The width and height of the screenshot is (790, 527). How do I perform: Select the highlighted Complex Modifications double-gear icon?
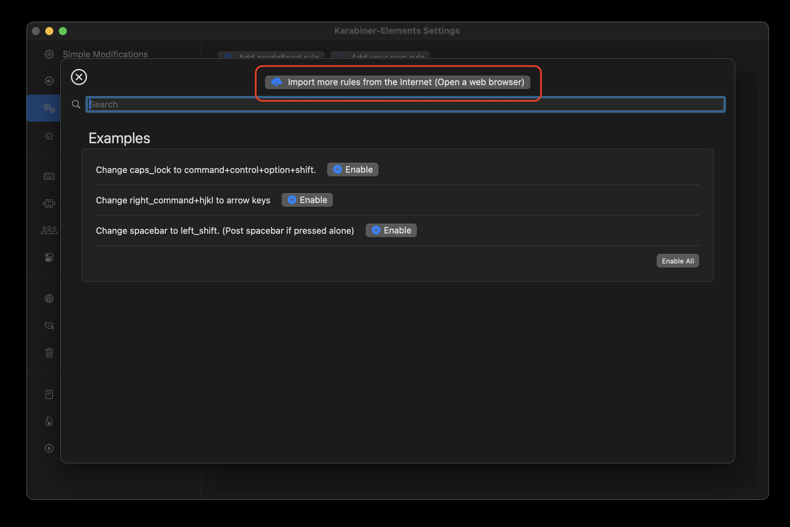click(49, 108)
